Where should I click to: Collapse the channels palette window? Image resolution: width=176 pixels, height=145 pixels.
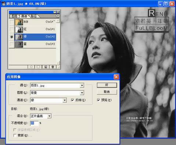pyautogui.click(x=55, y=12)
